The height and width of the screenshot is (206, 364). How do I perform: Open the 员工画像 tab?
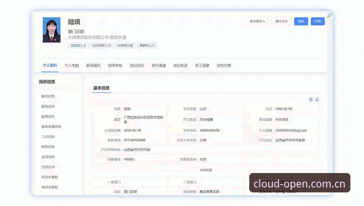pyautogui.click(x=202, y=66)
